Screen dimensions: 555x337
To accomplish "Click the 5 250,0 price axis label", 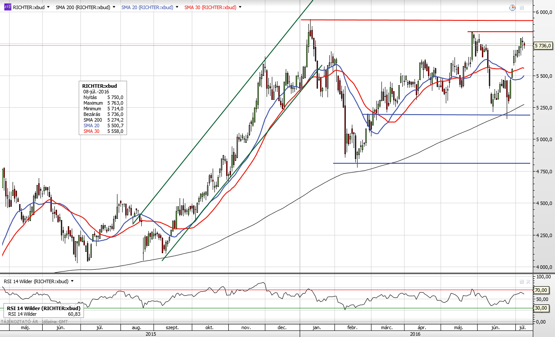I will pos(543,108).
